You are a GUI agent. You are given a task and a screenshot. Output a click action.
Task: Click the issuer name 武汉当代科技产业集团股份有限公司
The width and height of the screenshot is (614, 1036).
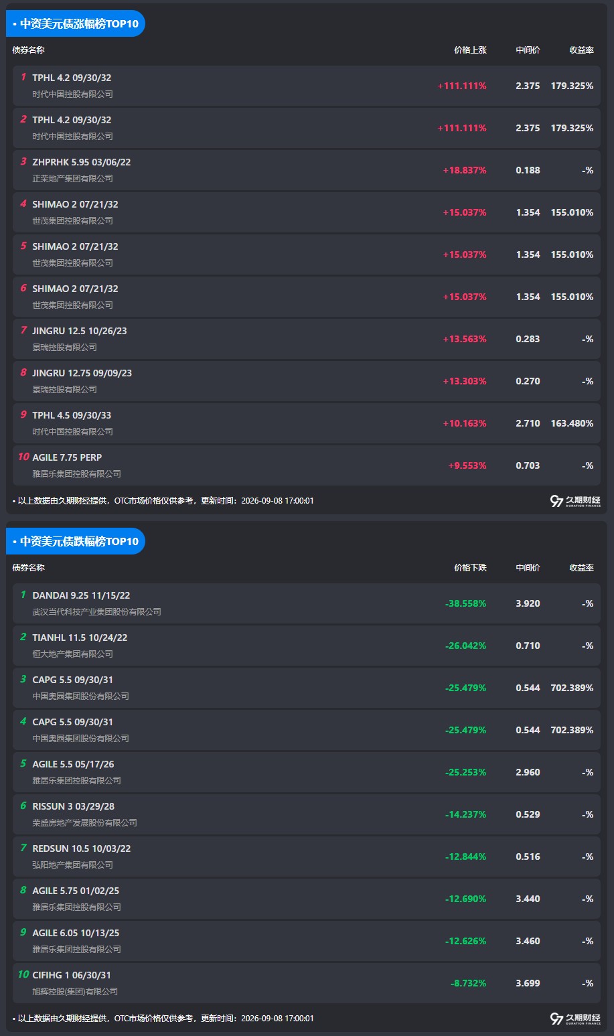click(96, 612)
